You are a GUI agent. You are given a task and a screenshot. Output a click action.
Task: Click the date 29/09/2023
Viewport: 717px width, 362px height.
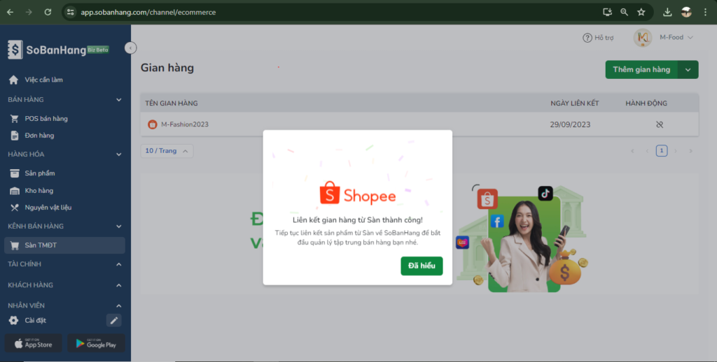coord(570,124)
